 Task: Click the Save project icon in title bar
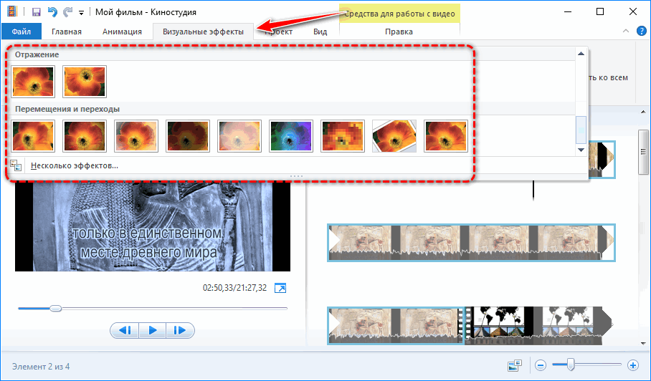[x=36, y=12]
